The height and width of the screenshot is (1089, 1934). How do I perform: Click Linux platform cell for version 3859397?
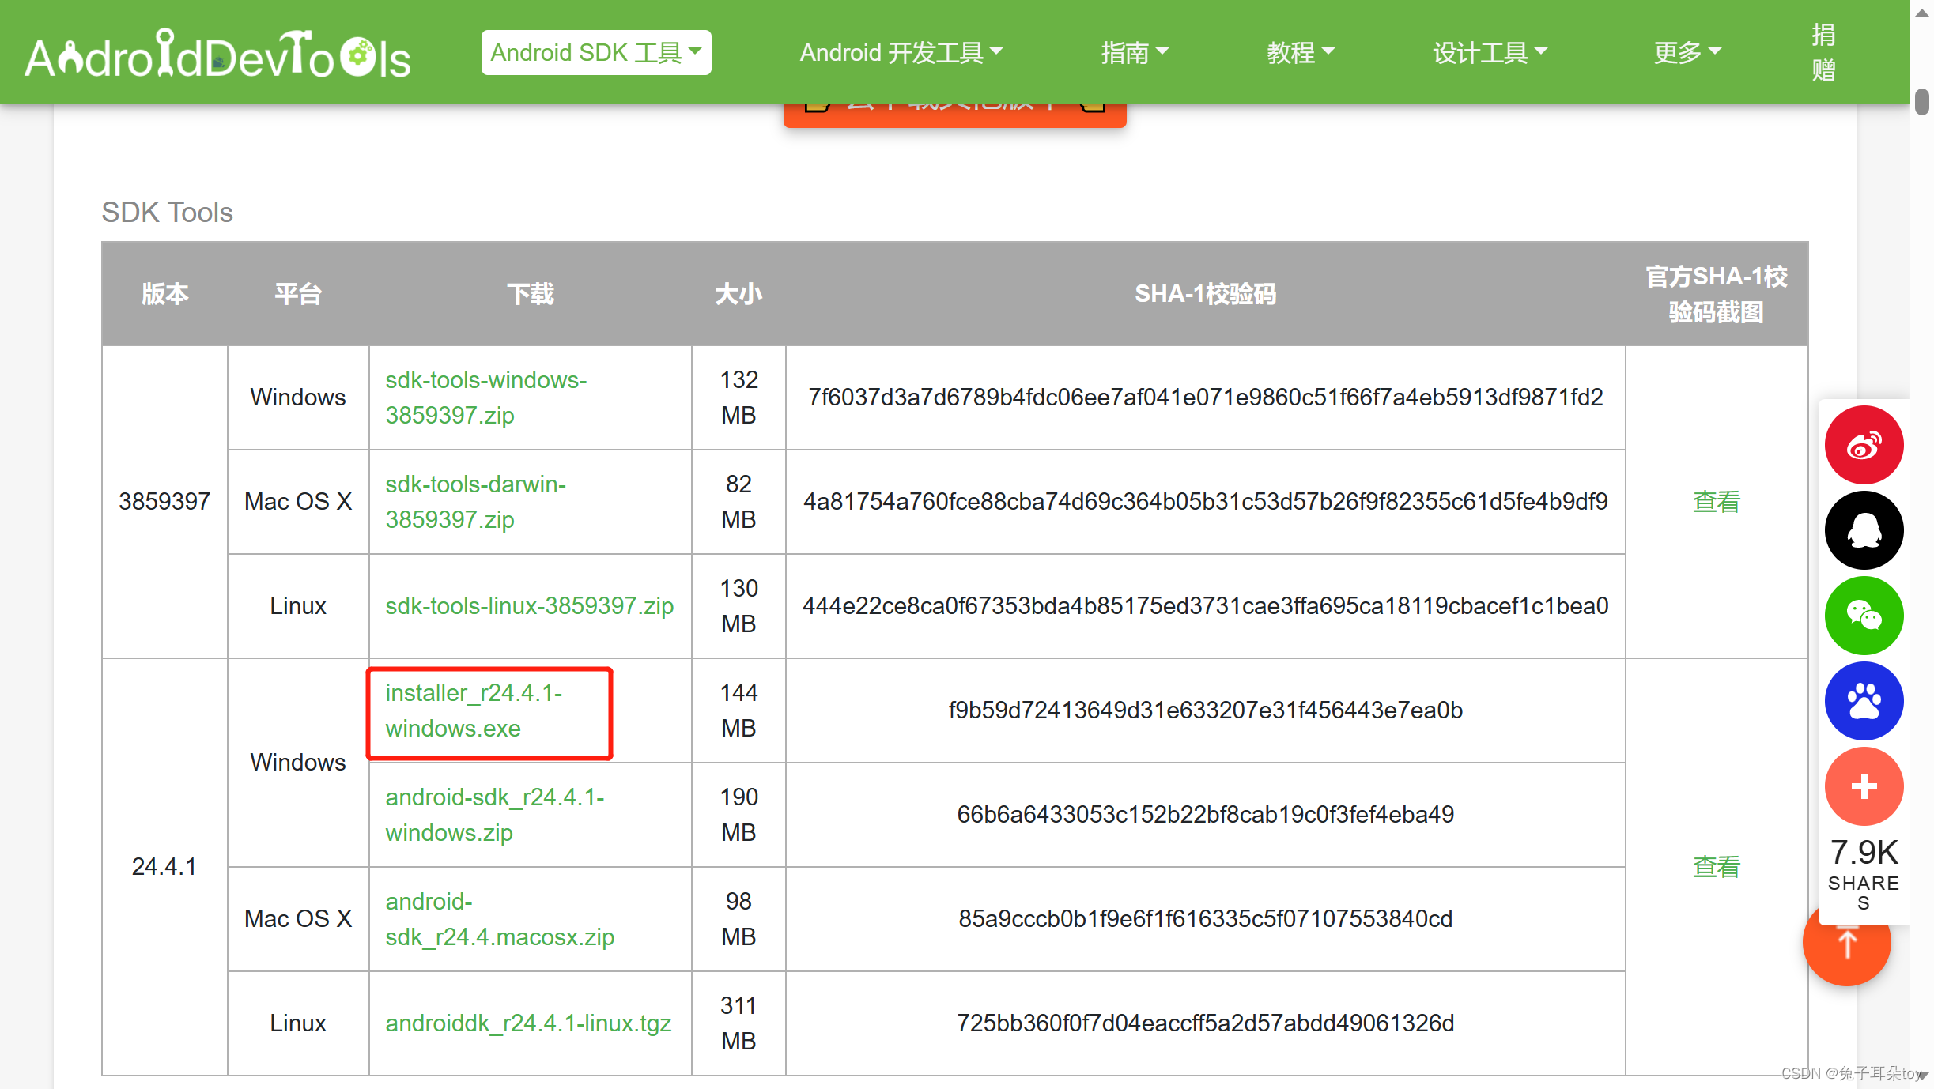[298, 606]
